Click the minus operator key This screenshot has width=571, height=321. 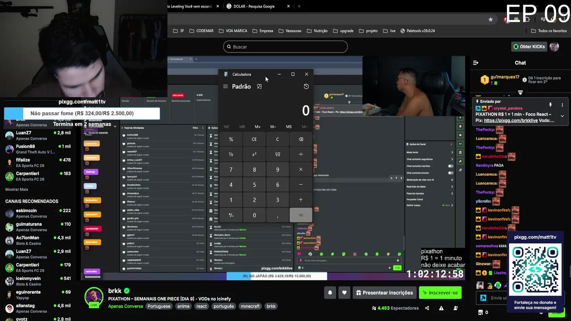pyautogui.click(x=301, y=185)
